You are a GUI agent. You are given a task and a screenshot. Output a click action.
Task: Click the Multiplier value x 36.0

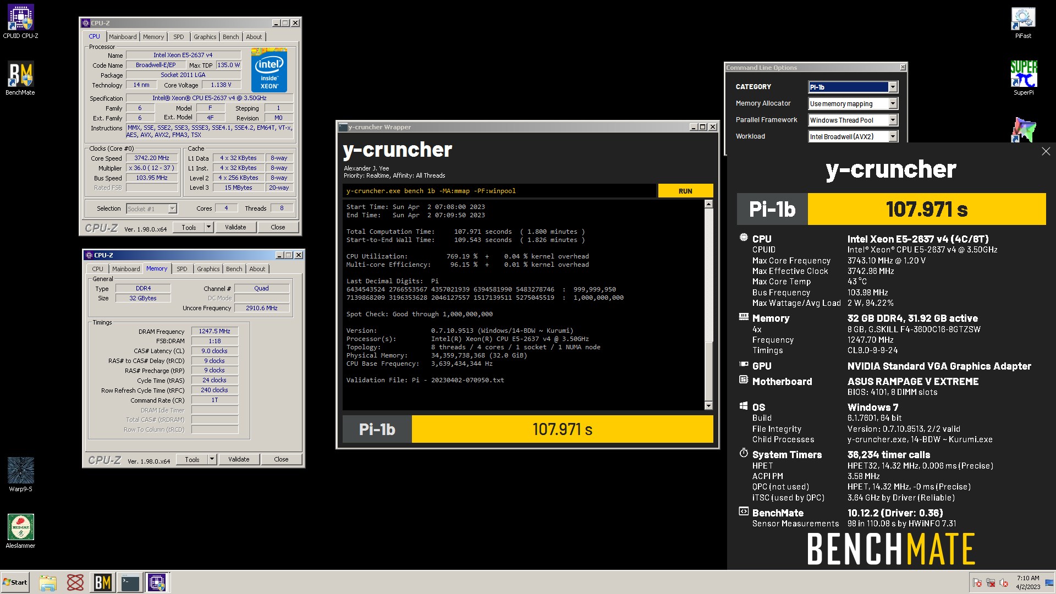click(x=152, y=168)
